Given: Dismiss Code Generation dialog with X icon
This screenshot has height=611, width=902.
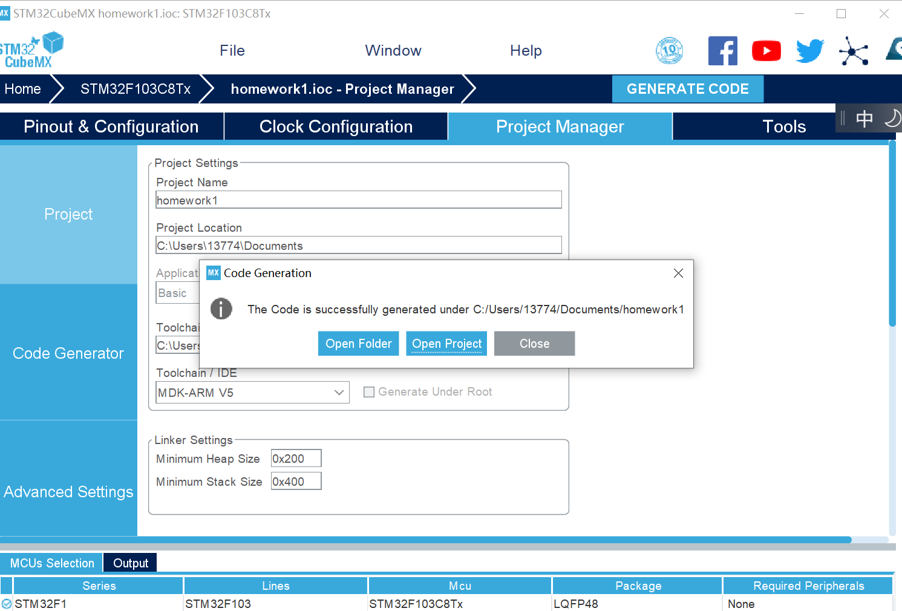Looking at the screenshot, I should pyautogui.click(x=678, y=273).
